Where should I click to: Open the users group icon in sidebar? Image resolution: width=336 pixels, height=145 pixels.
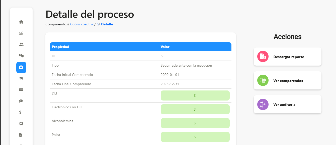click(x=21, y=44)
